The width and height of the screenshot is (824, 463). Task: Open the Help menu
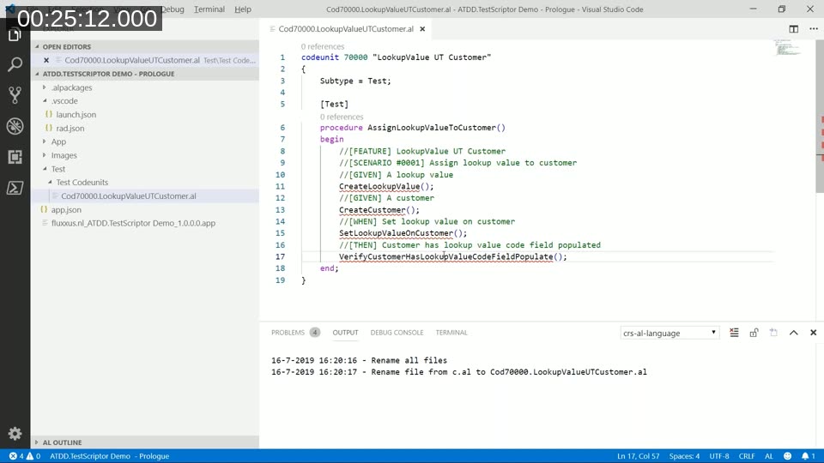(x=243, y=9)
